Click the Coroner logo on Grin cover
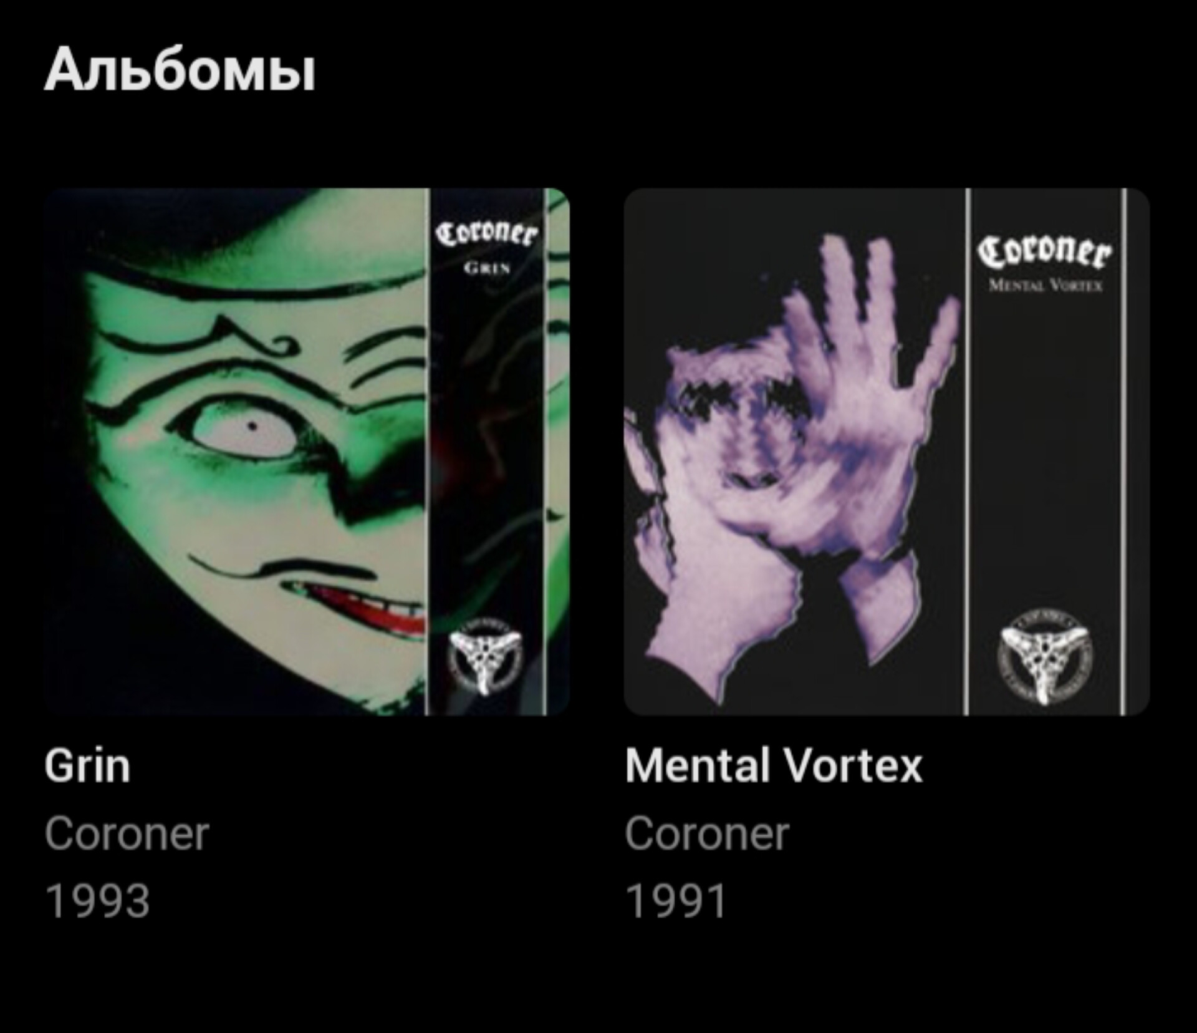1197x1033 pixels. coord(486,234)
